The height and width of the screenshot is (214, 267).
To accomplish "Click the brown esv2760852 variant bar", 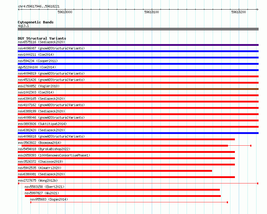I will [x=138, y=89].
